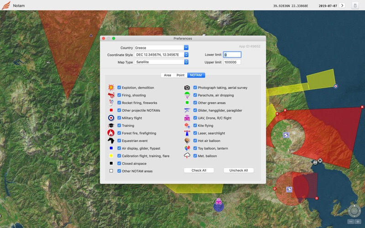This screenshot has height=228, width=365.
Task: Toggle the Military flight checkbox
Action: coord(119,118)
